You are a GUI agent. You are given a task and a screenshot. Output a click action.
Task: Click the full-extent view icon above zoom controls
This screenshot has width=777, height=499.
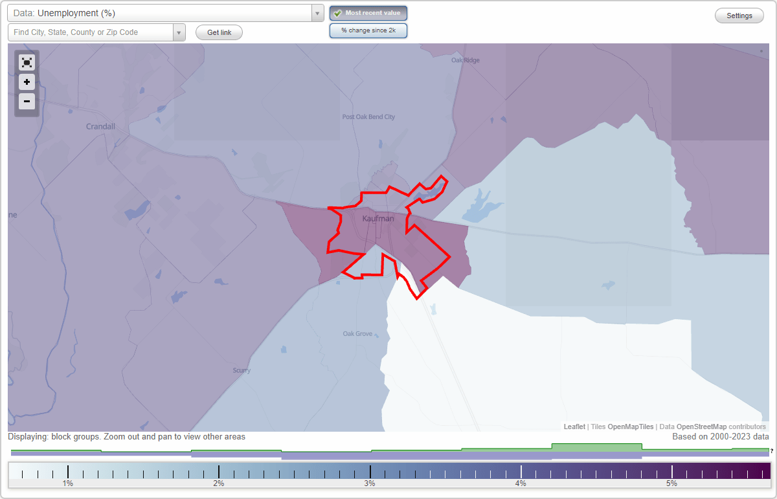click(x=27, y=62)
